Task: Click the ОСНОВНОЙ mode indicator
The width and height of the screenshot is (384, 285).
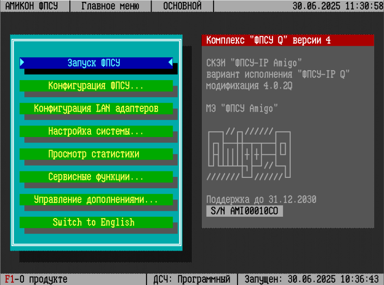Action: pyautogui.click(x=182, y=6)
